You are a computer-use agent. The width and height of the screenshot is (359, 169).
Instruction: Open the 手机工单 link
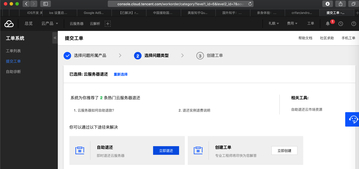coord(348,38)
